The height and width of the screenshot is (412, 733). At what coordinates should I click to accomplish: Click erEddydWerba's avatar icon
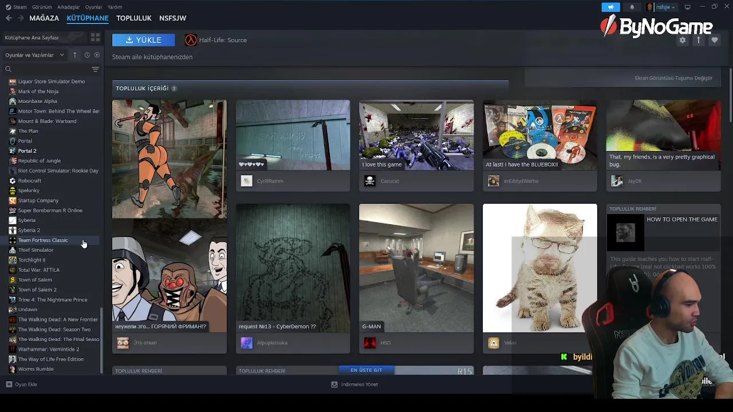point(494,181)
